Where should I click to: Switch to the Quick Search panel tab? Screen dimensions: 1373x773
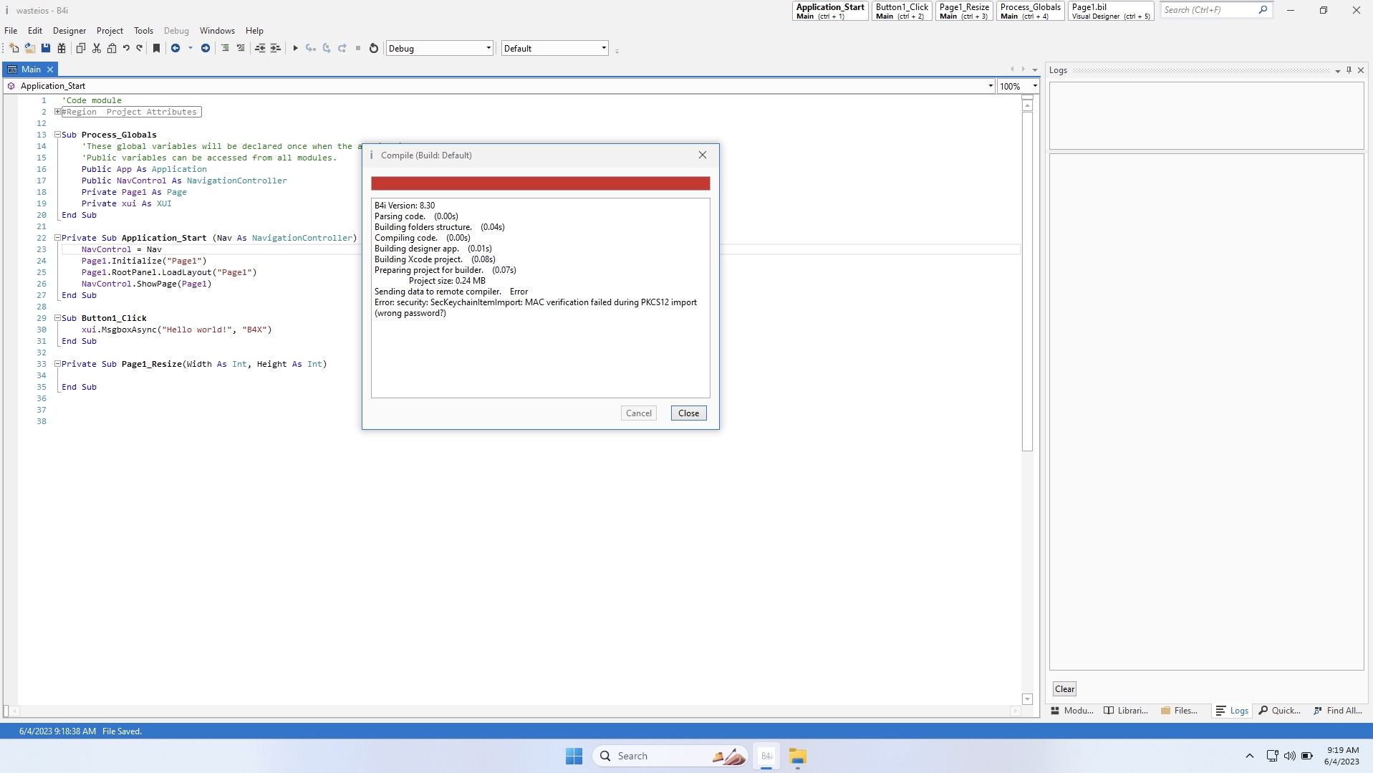[1280, 711]
